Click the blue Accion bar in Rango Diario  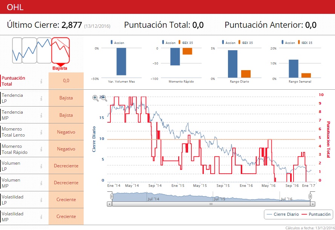pos(233,64)
